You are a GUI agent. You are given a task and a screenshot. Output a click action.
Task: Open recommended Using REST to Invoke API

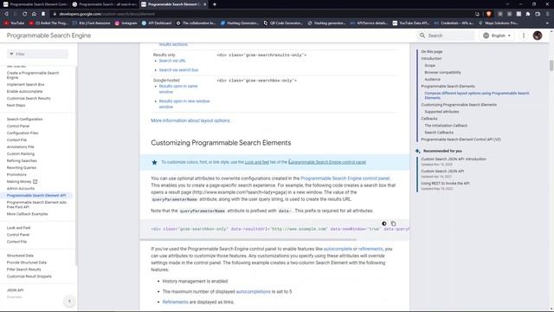coord(445,183)
